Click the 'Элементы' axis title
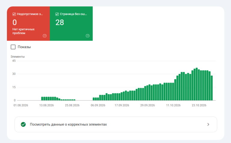The width and height of the screenshot is (231, 143). [17, 57]
